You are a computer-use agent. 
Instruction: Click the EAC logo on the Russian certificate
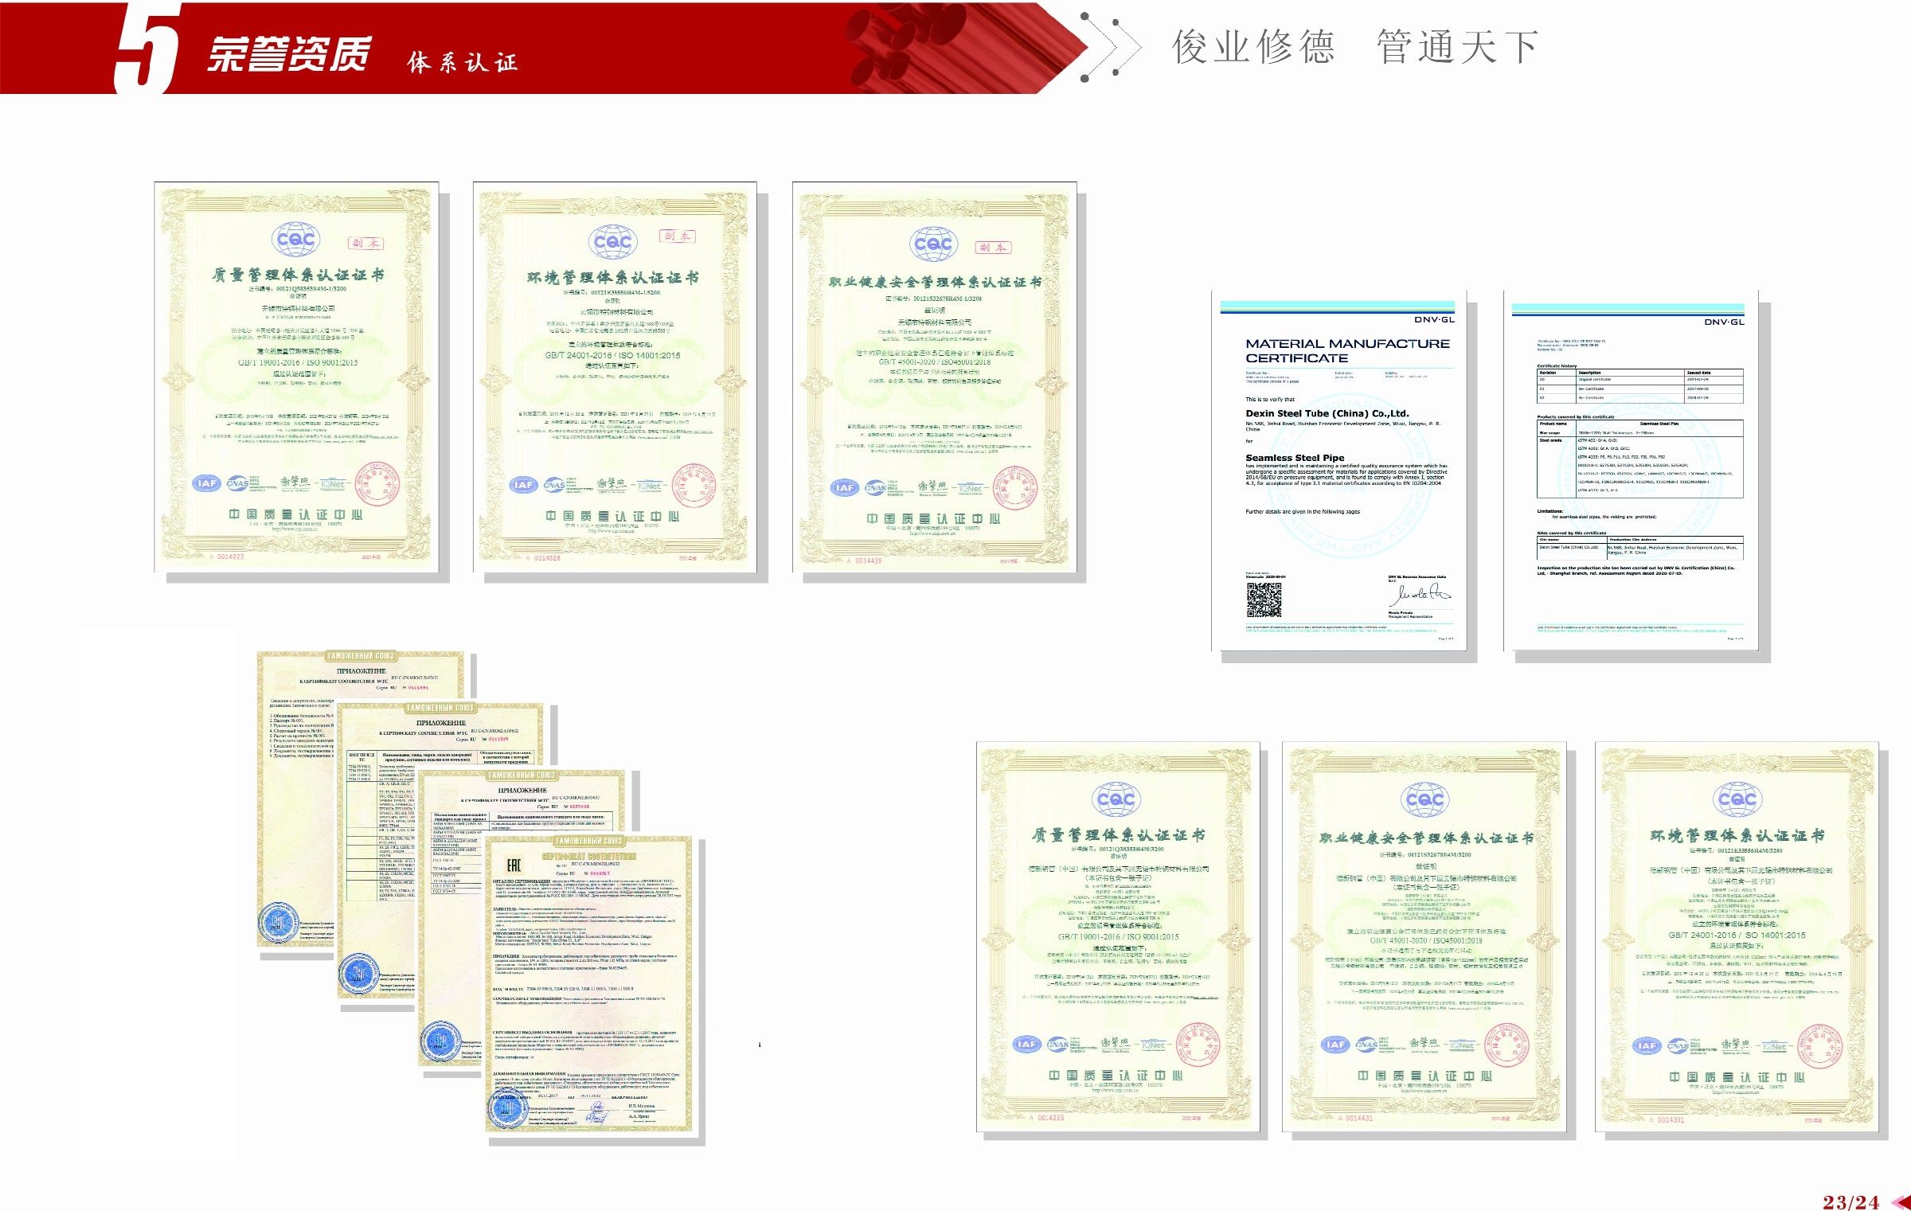click(514, 865)
